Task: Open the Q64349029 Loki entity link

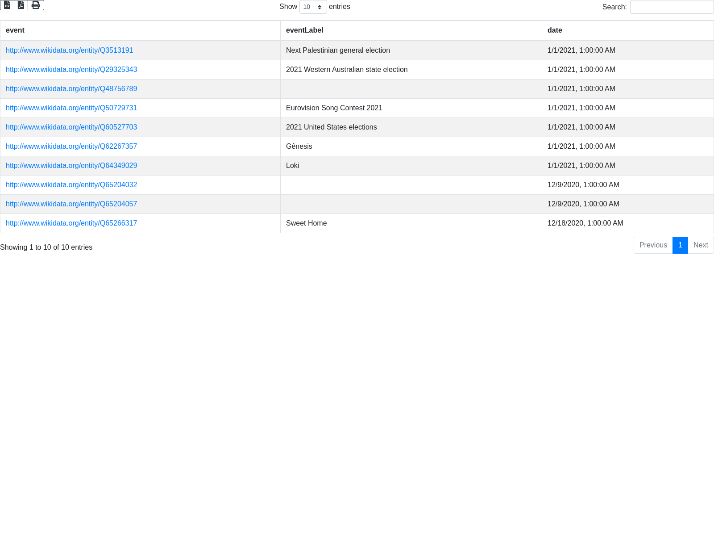Action: pos(71,166)
